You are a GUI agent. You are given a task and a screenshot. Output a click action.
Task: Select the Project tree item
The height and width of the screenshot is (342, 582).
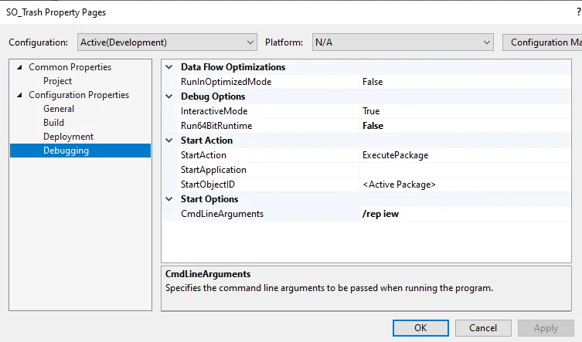57,81
